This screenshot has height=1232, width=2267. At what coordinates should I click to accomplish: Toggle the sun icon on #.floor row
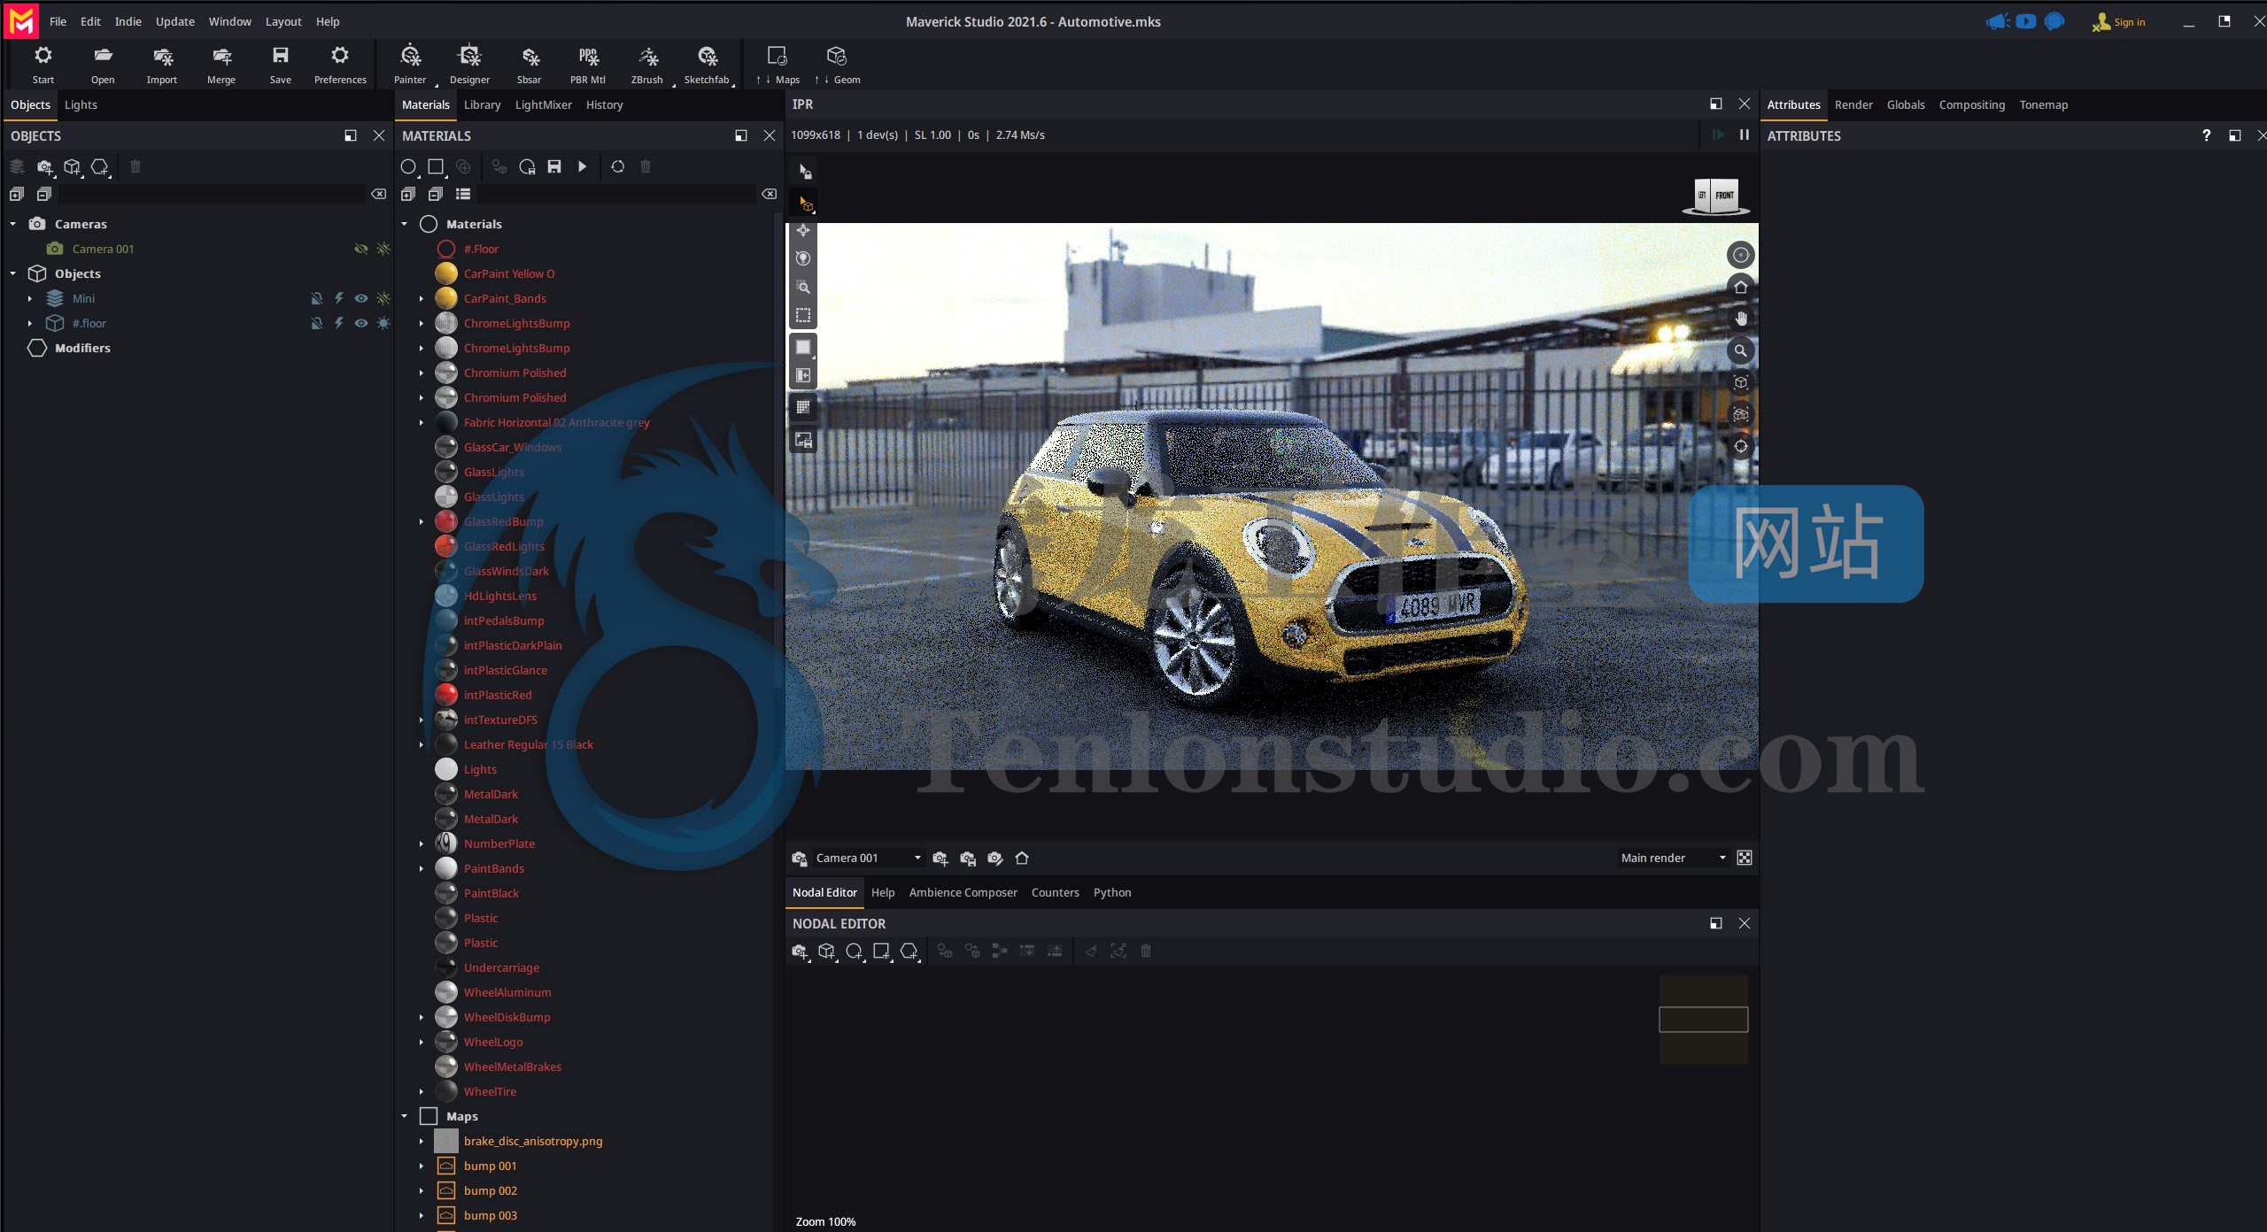click(383, 323)
